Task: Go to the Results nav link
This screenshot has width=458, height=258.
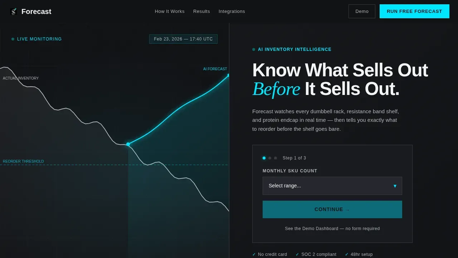Action: 201,11
